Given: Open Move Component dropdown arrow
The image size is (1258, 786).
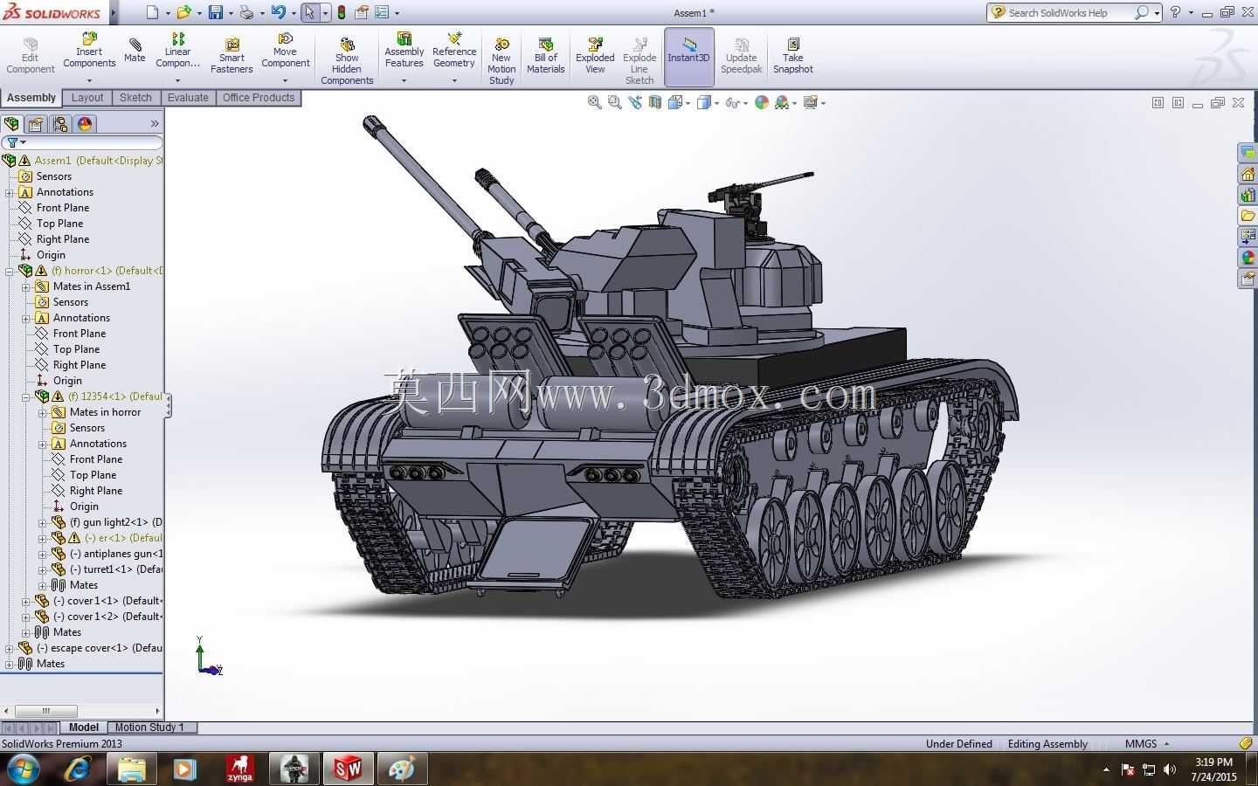Looking at the screenshot, I should (x=286, y=80).
